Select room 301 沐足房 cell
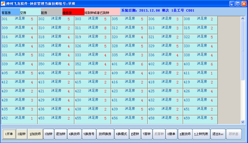This screenshot has width=248, height=143. click(x=19, y=21)
